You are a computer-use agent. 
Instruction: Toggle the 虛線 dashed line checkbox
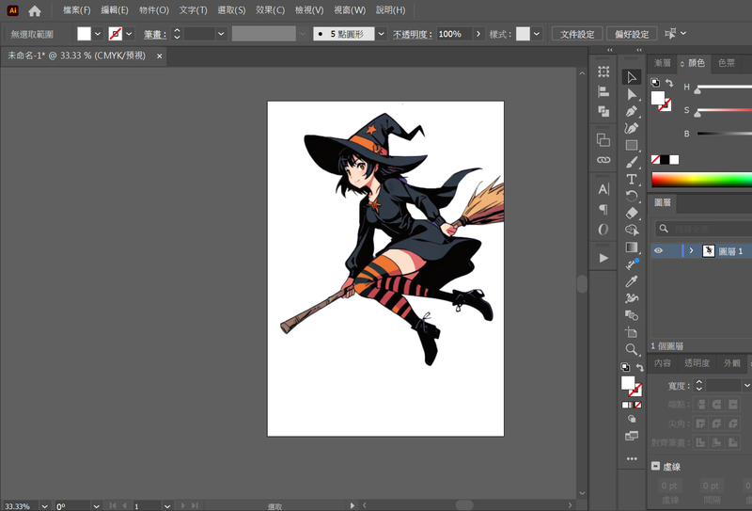[x=655, y=466]
